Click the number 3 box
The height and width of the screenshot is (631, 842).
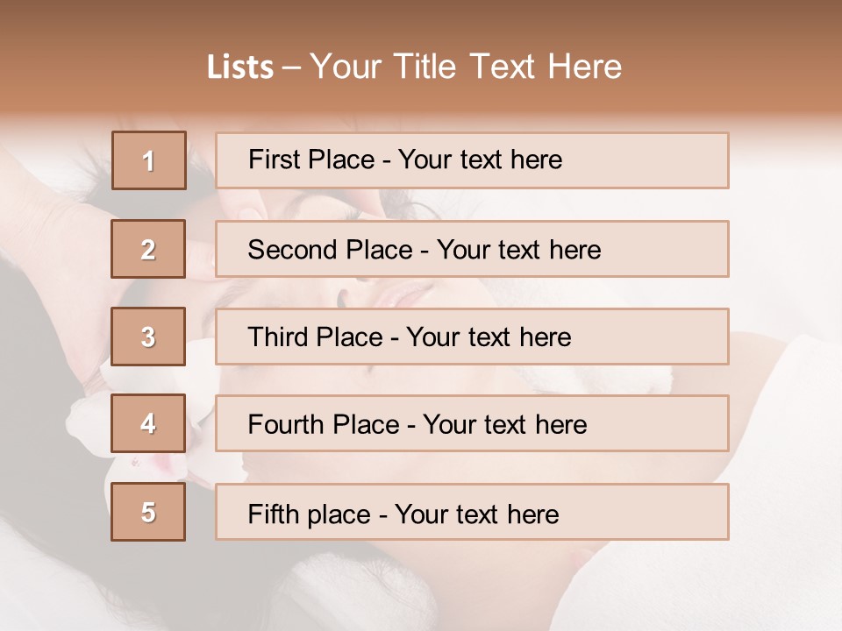click(x=148, y=337)
